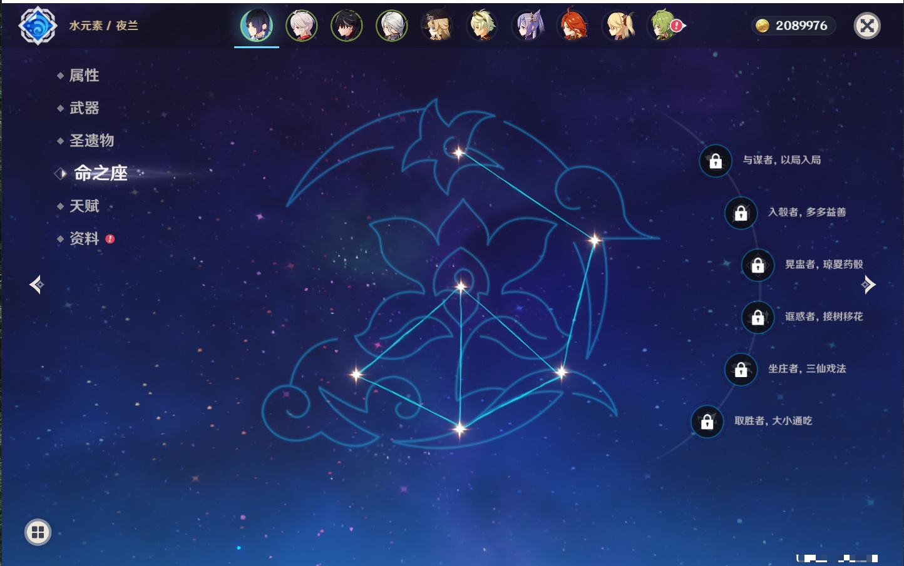View the 资料 profile section
This screenshot has width=904, height=566.
pos(84,238)
